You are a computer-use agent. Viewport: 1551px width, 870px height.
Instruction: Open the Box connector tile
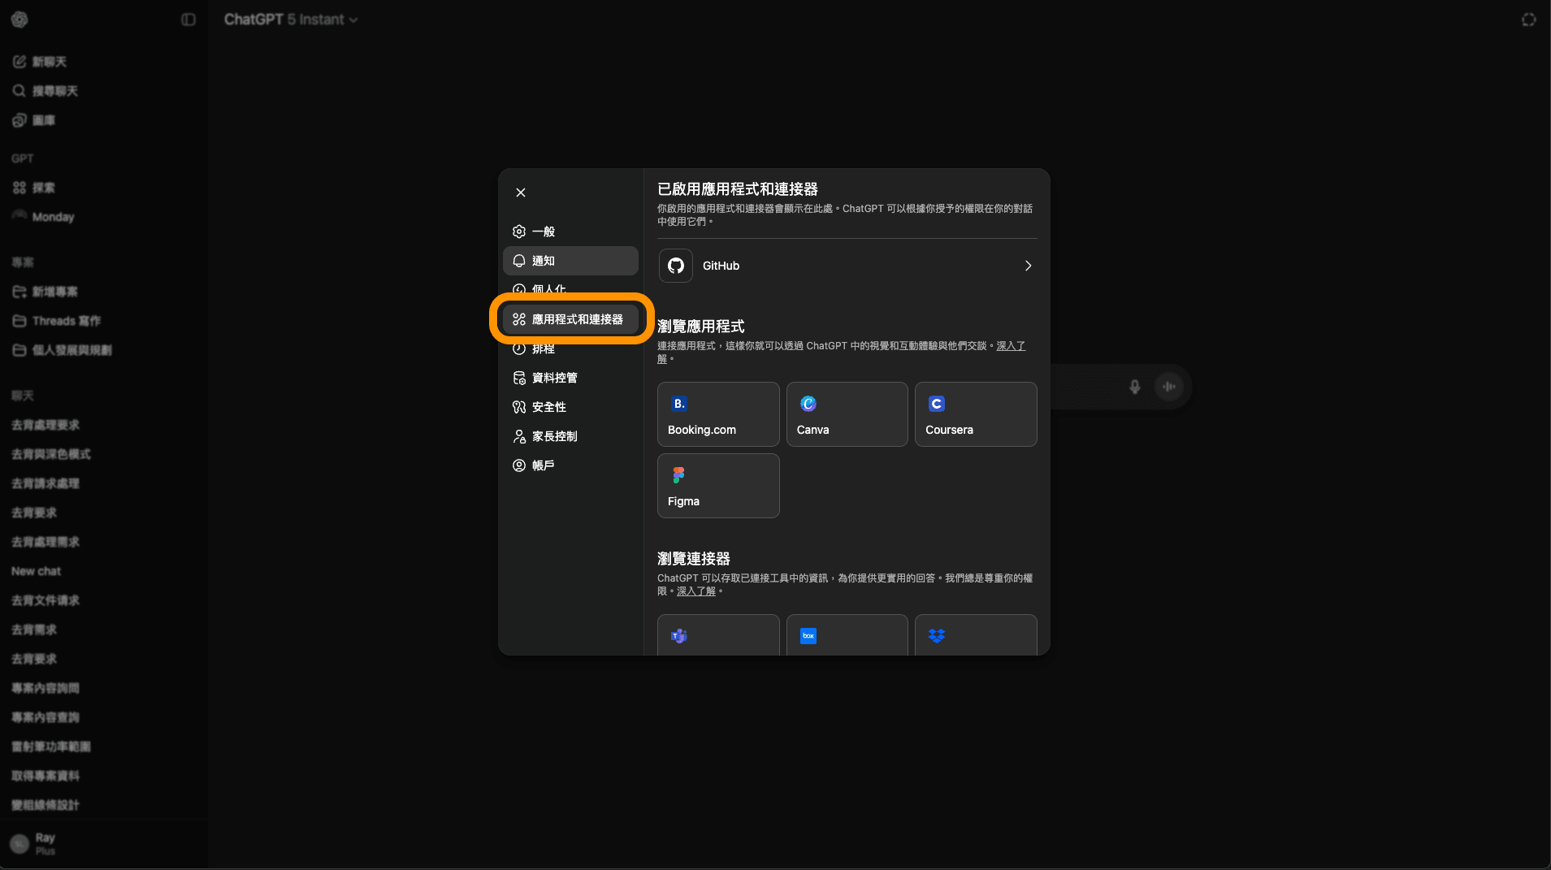tap(846, 636)
